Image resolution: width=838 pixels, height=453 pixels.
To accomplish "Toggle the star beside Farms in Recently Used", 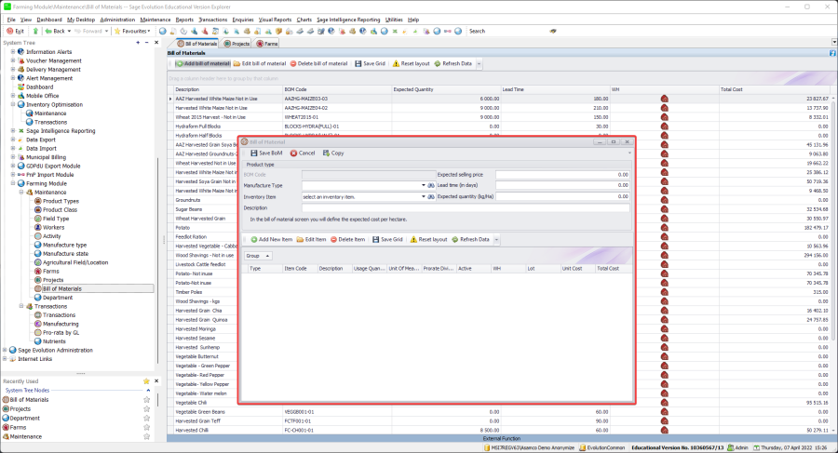I will click(146, 427).
